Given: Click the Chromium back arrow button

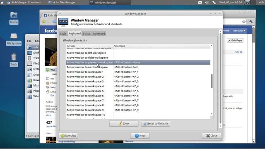Looking at the screenshot, I should click(x=43, y=22).
